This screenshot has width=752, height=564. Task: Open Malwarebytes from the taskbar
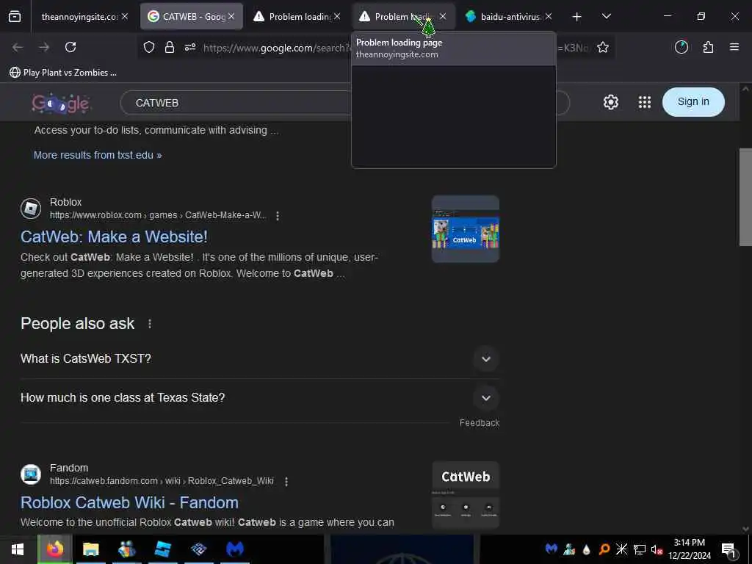(234, 549)
